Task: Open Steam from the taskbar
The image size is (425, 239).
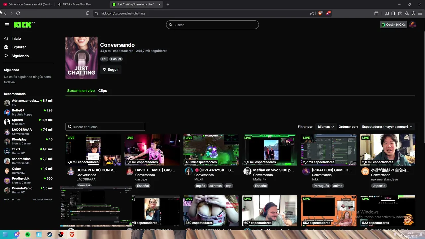Action: click(x=49, y=235)
